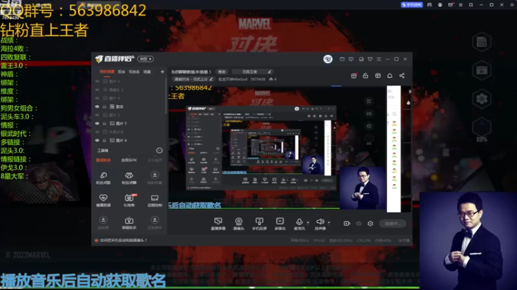This screenshot has width=517, height=290.
Task: Show the hidden 图片 5 source
Action: point(98,115)
